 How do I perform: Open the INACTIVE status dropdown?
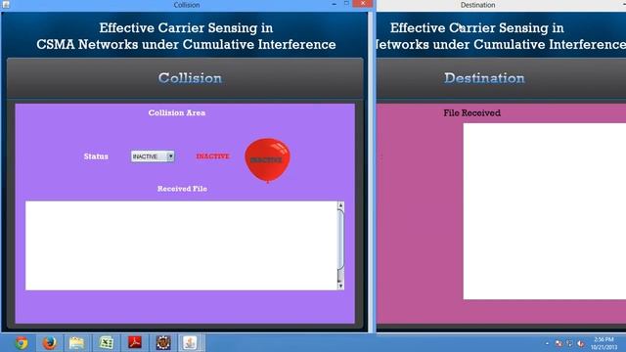tap(153, 156)
